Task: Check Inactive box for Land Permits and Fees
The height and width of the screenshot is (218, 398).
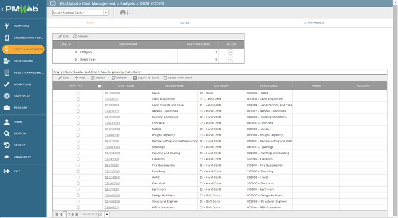Action: [78, 105]
